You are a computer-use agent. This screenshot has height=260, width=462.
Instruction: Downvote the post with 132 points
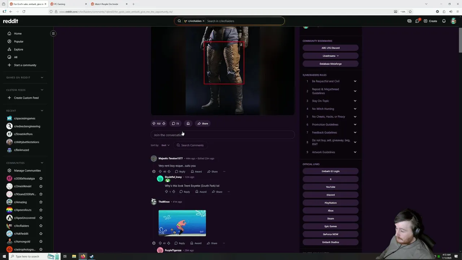coord(164,123)
